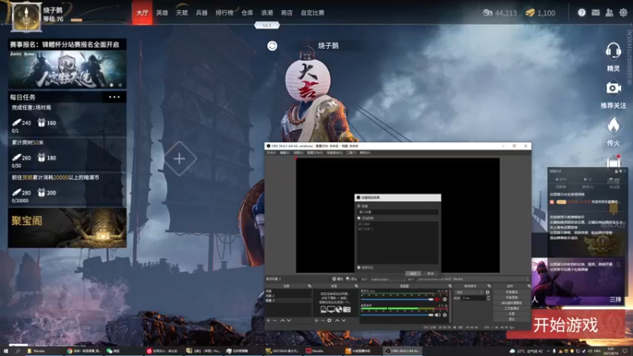This screenshot has width=633, height=356.
Task: Open the 聚宝阁 treasure banner
Action: point(67,228)
